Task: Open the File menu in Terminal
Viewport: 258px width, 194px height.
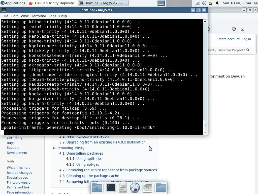Action: [x=5, y=16]
